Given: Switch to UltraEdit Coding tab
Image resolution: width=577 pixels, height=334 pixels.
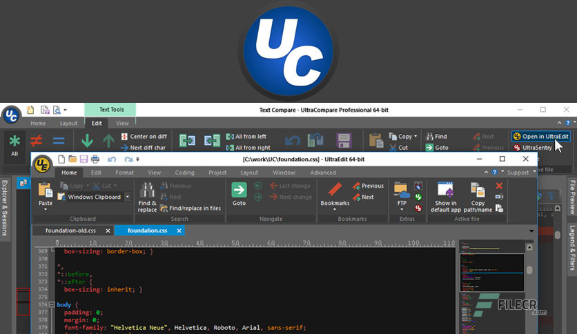Looking at the screenshot, I should [x=184, y=173].
